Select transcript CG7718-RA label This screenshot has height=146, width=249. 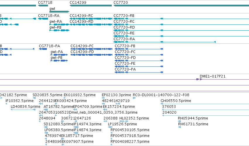tap(49, 16)
